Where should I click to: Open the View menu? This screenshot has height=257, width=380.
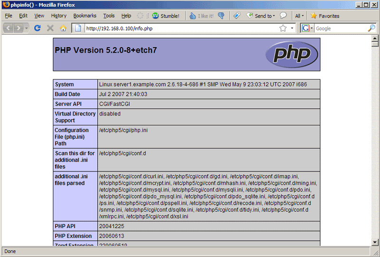pyautogui.click(x=39, y=16)
